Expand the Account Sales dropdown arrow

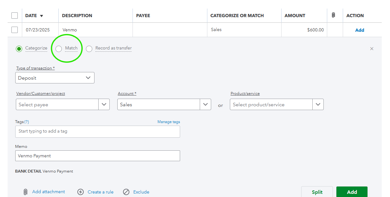click(205, 104)
